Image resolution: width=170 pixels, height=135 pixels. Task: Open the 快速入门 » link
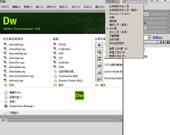point(15,92)
